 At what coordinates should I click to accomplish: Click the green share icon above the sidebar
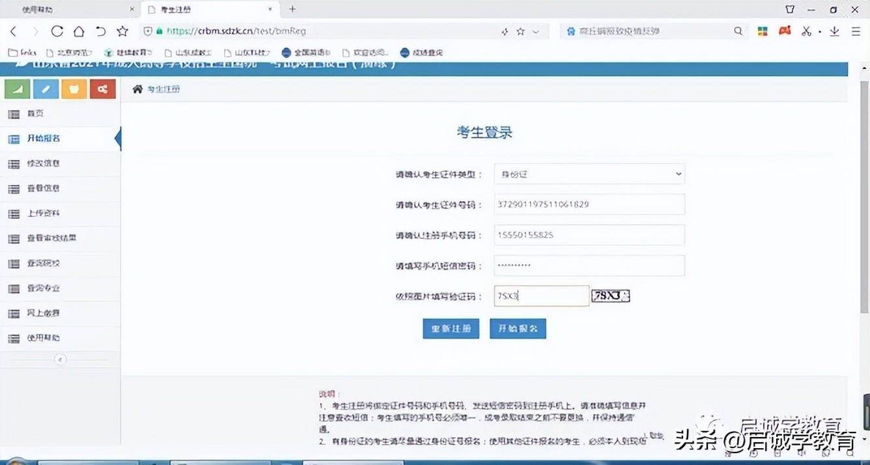point(17,88)
